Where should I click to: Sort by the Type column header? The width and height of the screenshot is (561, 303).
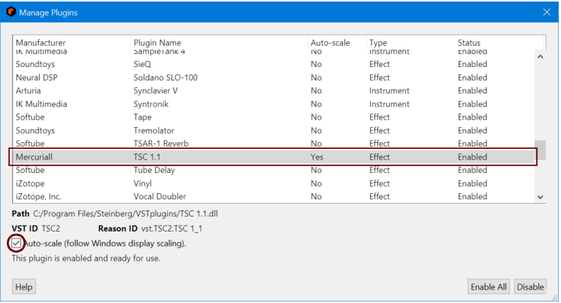(411, 43)
